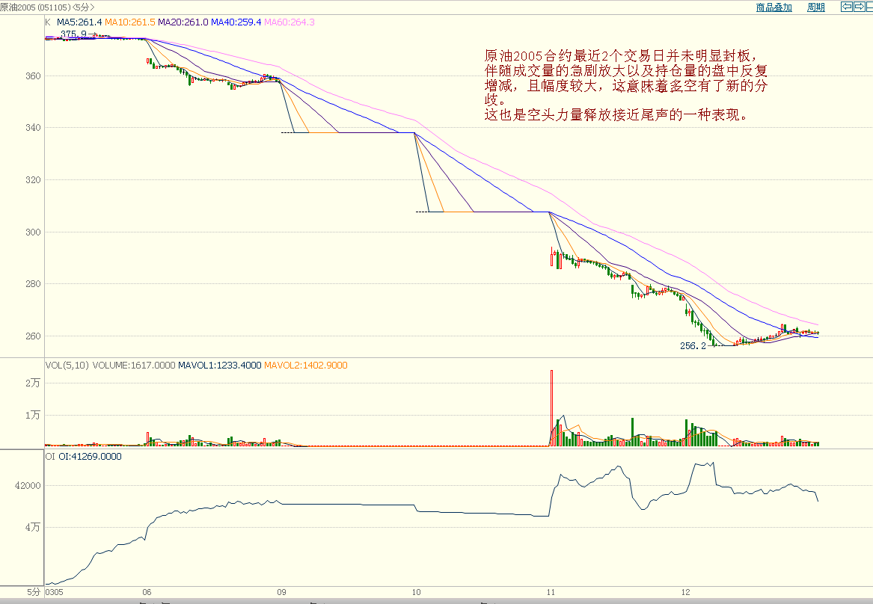This screenshot has width=873, height=604.
Task: Click the 256.2 low price marker
Action: coord(692,346)
